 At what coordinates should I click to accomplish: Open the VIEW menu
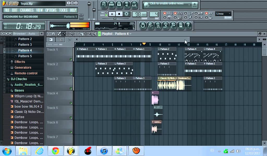pyautogui.click(x=39, y=10)
